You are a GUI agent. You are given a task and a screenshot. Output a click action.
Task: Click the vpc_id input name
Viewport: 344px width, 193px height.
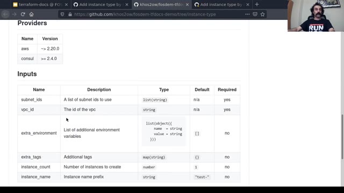pyautogui.click(x=27, y=109)
